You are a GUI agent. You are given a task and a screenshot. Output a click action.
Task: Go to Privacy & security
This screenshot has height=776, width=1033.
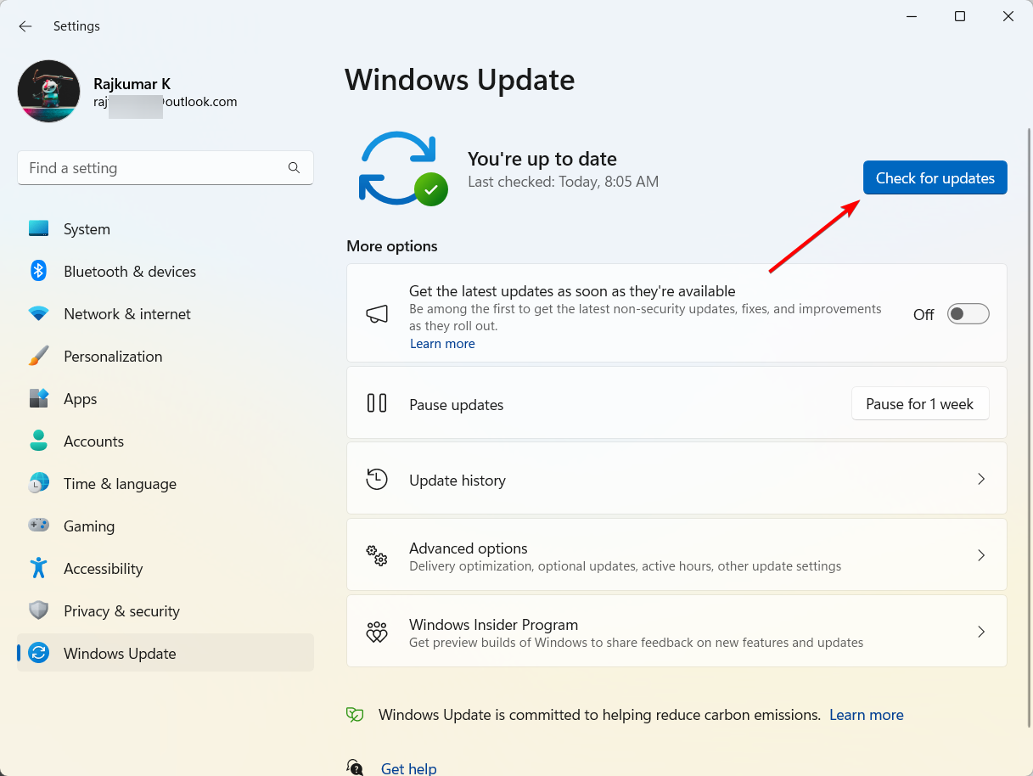pos(166,611)
